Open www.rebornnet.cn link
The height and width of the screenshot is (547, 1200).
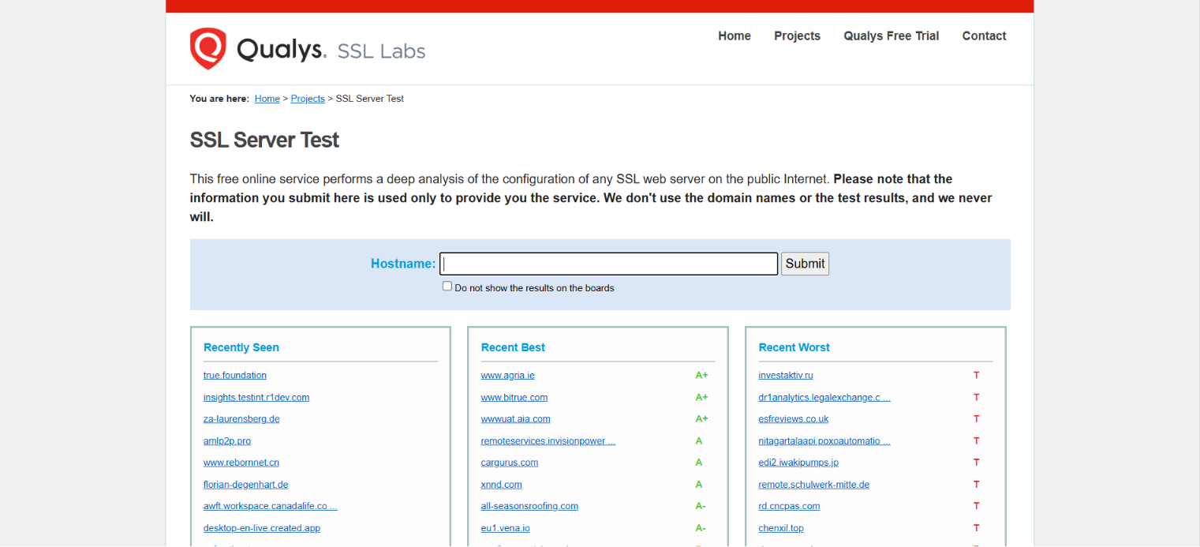[x=241, y=462]
